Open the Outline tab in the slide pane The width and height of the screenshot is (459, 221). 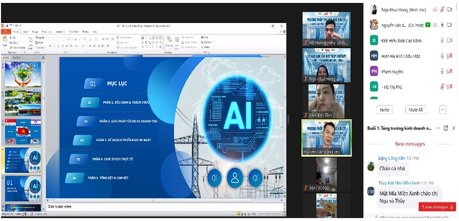(17, 57)
